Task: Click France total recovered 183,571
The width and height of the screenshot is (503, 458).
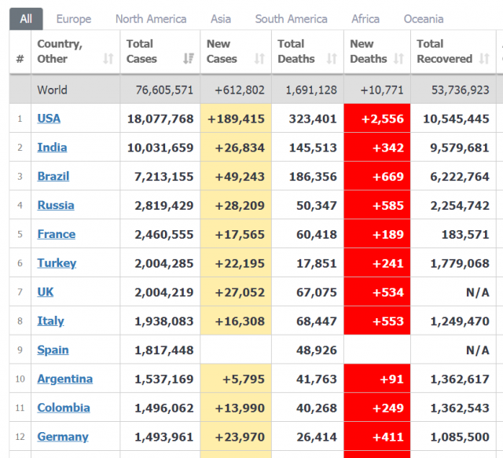Action: point(465,234)
